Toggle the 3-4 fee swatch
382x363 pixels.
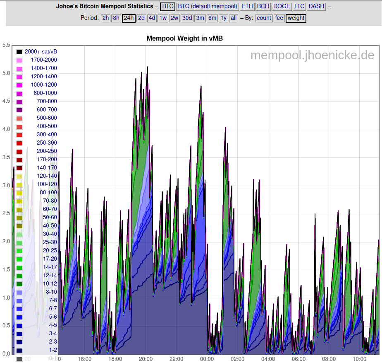[x=19, y=334]
